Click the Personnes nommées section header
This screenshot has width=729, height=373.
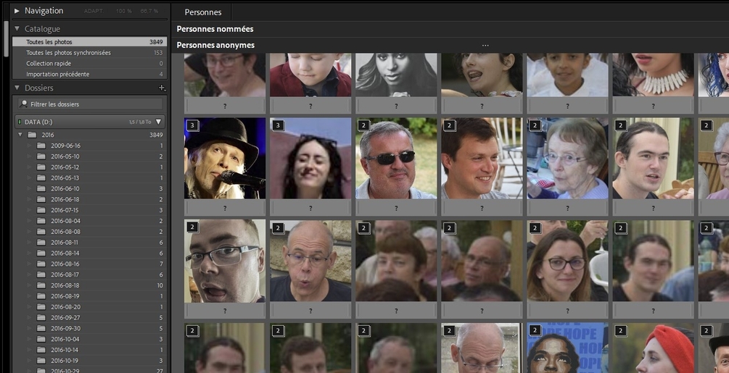click(215, 29)
